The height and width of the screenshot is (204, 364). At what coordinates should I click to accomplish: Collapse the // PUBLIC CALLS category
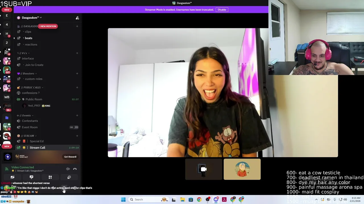tap(30, 87)
